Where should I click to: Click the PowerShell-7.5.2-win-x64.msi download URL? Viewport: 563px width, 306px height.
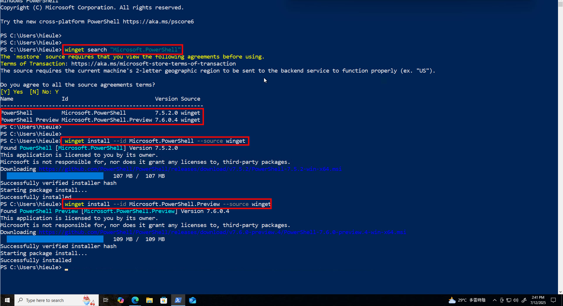click(x=190, y=169)
